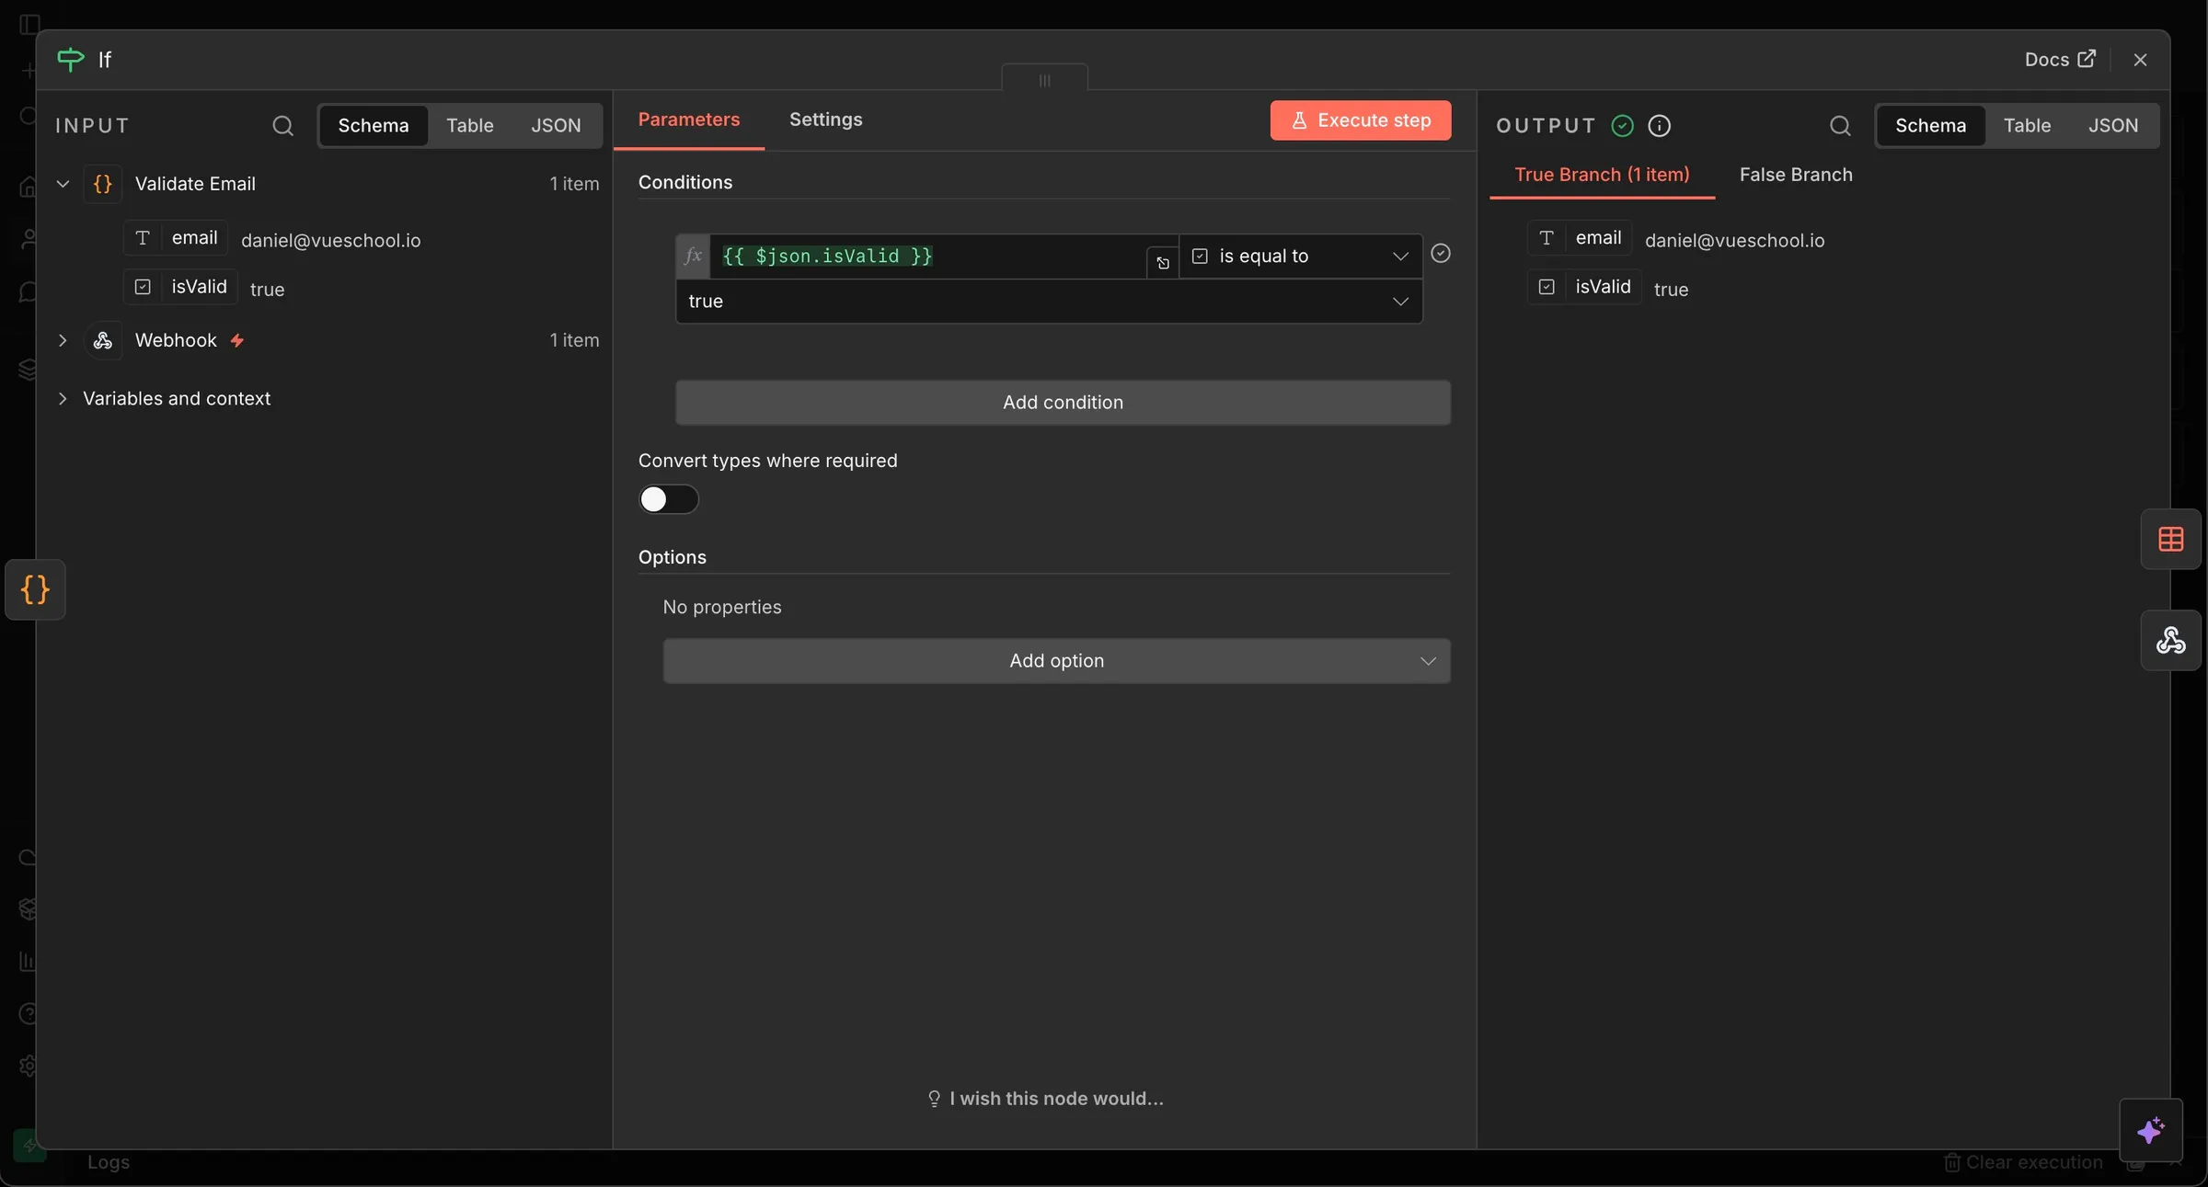Open the AI assistant sparkle button

click(x=2151, y=1130)
